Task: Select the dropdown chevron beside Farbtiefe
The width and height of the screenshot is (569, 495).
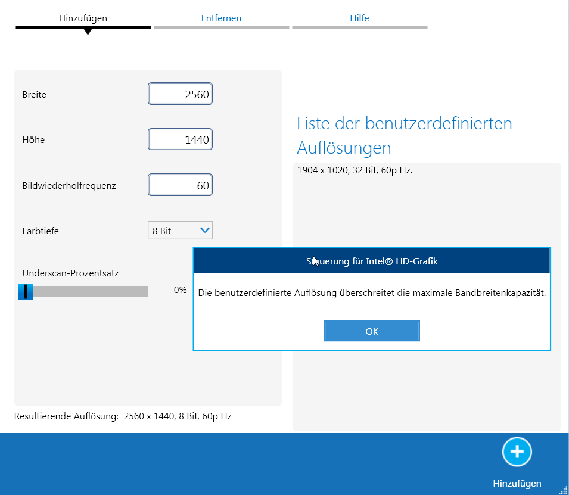Action: pos(205,230)
